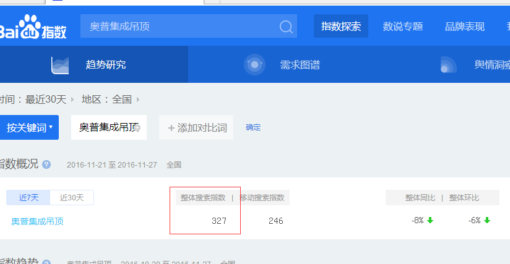The width and height of the screenshot is (510, 264).
Task: Click the value 327
Action: coord(219,221)
